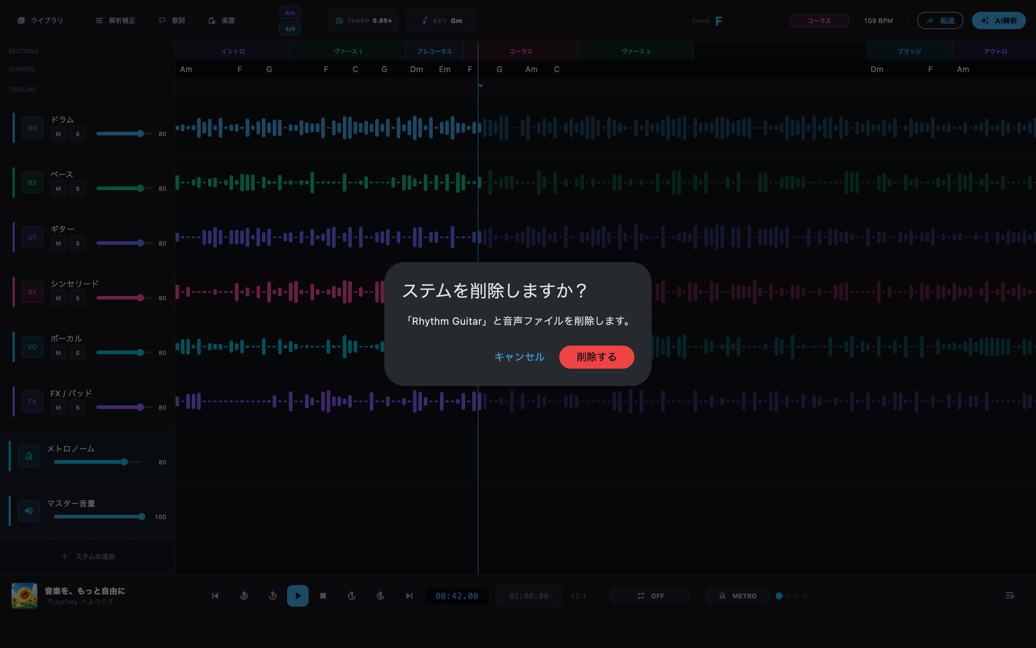Adjust the マスター音量 slider
Viewport: 1036px width, 648px height.
[x=100, y=517]
